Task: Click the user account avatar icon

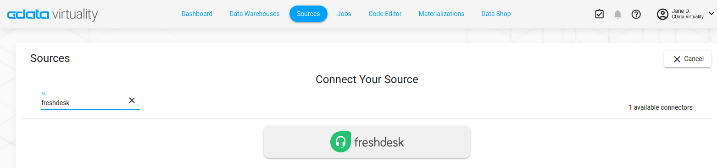Action: [x=663, y=14]
